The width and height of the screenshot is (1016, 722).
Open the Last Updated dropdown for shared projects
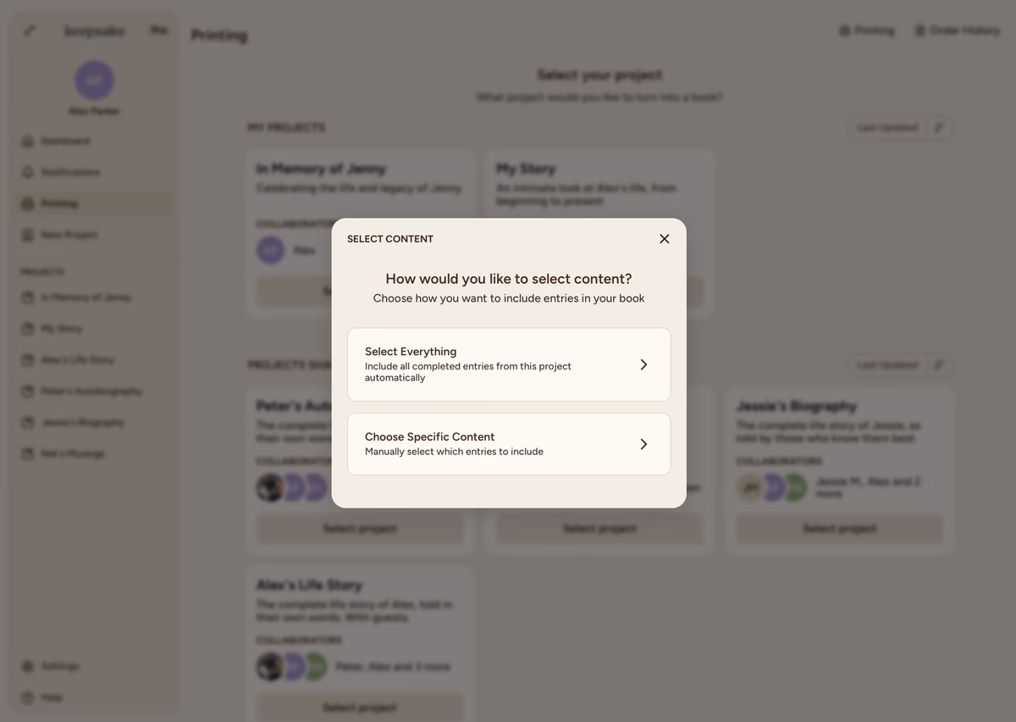click(886, 365)
